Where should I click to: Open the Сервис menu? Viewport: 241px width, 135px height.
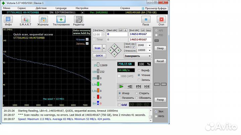pos(22,8)
